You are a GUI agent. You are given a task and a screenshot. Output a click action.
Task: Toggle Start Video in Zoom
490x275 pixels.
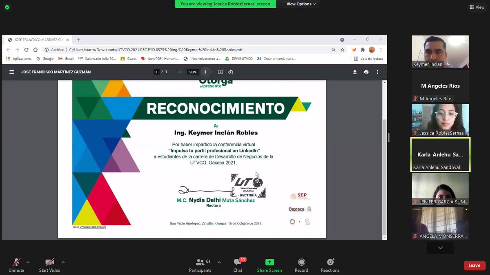49,265
